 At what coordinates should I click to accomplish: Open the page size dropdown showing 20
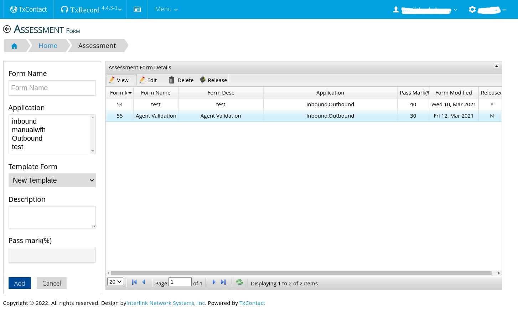(115, 282)
